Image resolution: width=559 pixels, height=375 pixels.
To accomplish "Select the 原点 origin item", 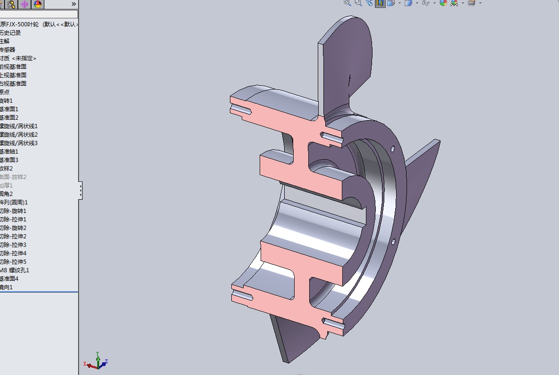I will [x=5, y=92].
